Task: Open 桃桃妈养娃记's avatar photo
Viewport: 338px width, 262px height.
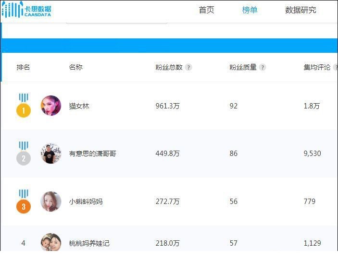Action: (51, 242)
